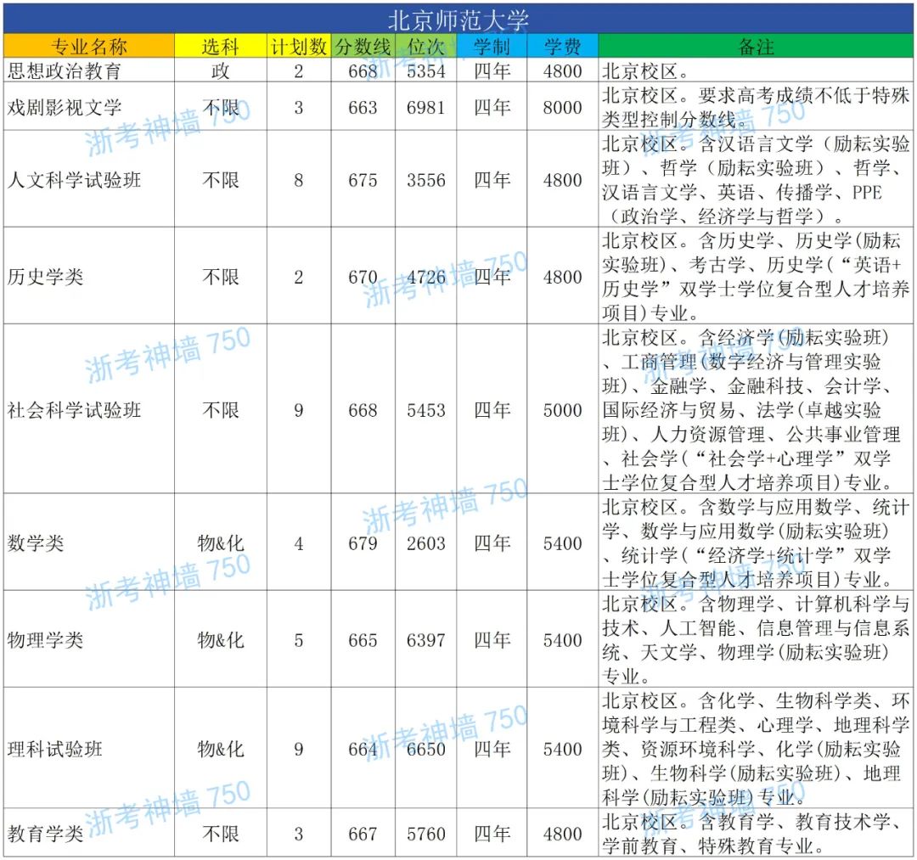The image size is (917, 860).
Task: Click plan count 4 for 数学类
Action: pyautogui.click(x=299, y=543)
